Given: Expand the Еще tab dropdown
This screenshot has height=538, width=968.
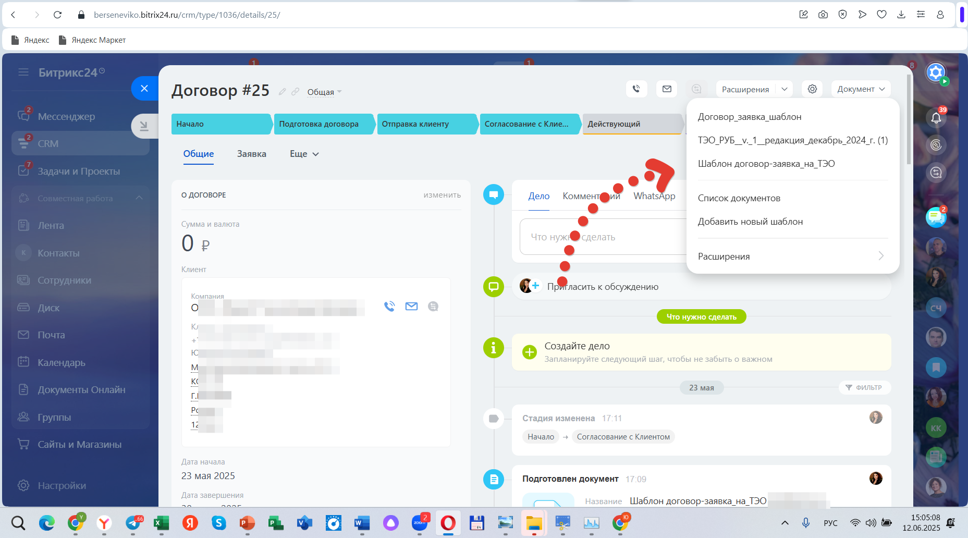Looking at the screenshot, I should click(x=304, y=154).
